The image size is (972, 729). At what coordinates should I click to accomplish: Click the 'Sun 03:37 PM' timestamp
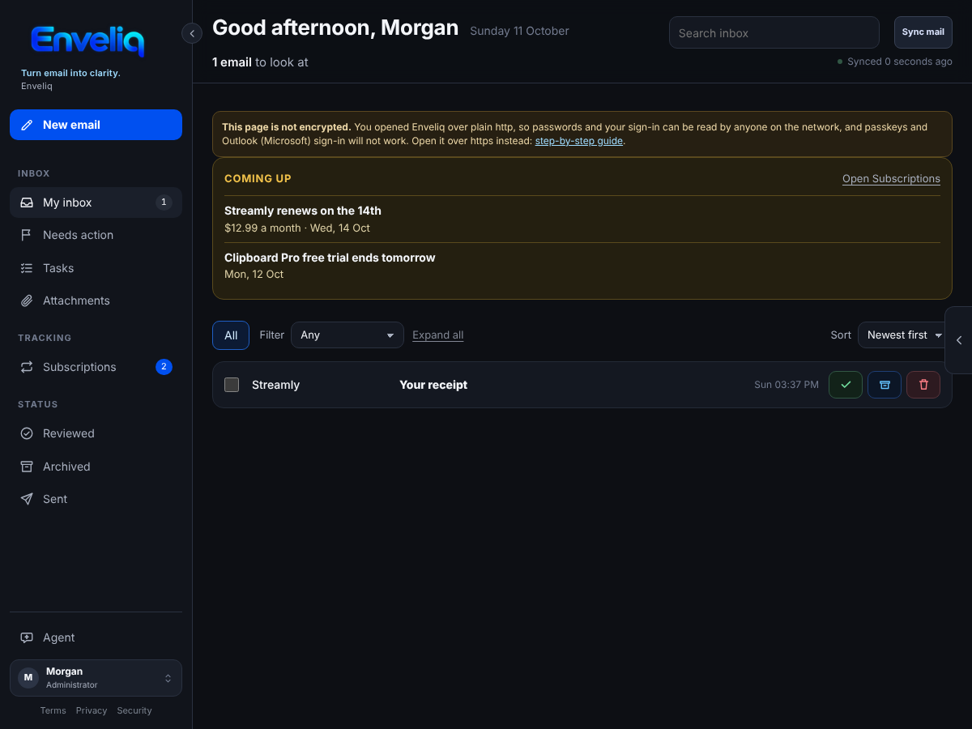[787, 385]
